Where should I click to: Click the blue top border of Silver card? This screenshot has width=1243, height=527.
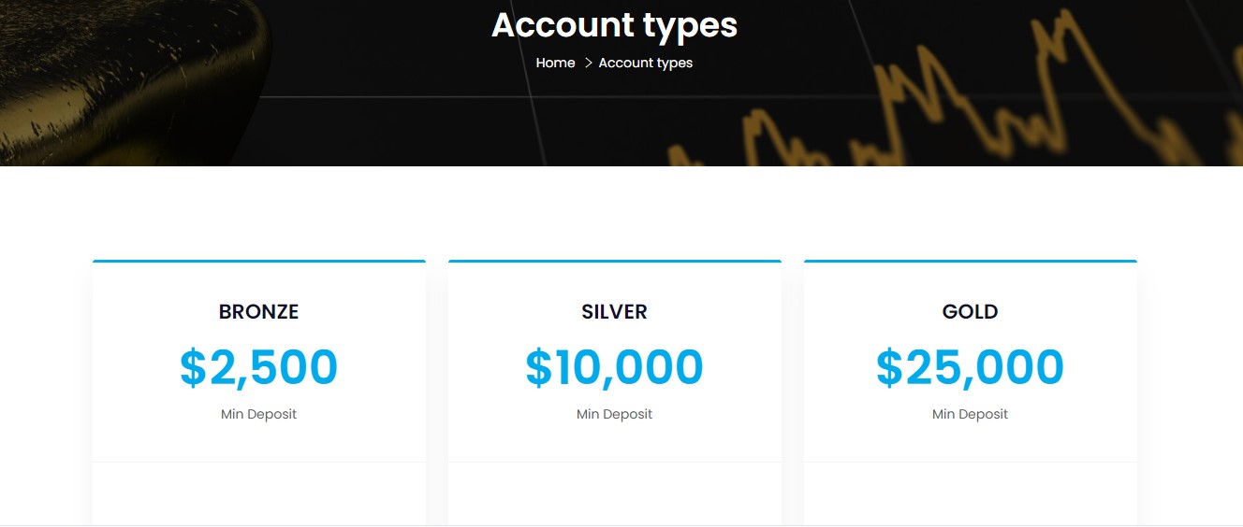click(614, 262)
